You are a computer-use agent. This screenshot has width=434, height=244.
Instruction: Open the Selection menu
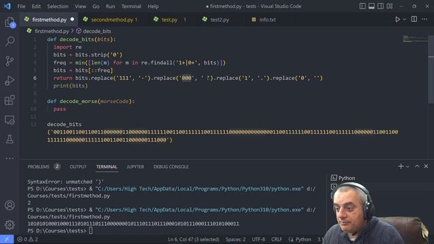pos(58,6)
